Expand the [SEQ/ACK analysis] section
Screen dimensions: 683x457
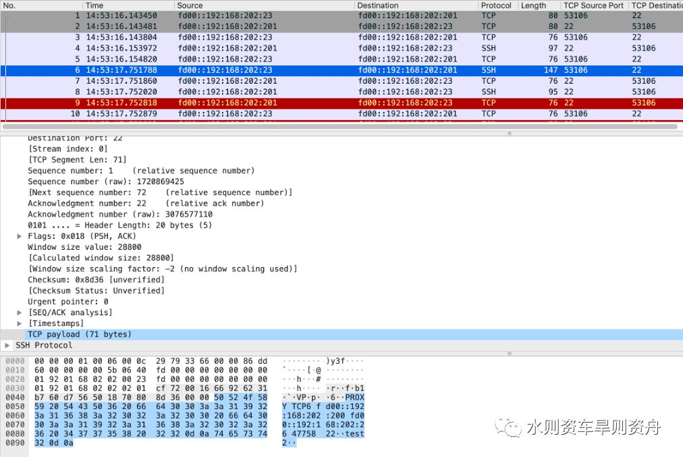pos(19,313)
